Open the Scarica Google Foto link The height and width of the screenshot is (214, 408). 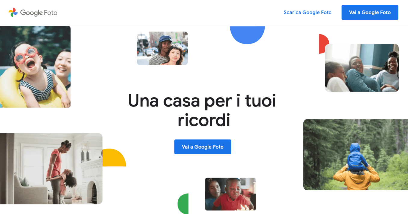pos(308,12)
